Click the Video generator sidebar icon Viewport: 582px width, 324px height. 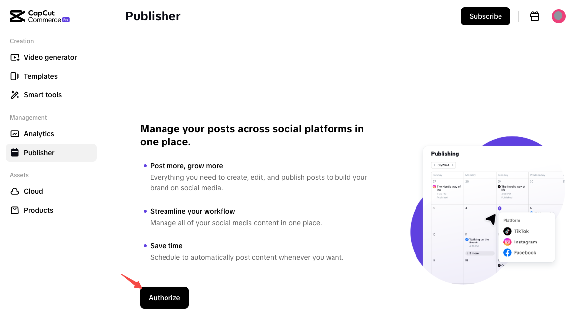click(15, 57)
